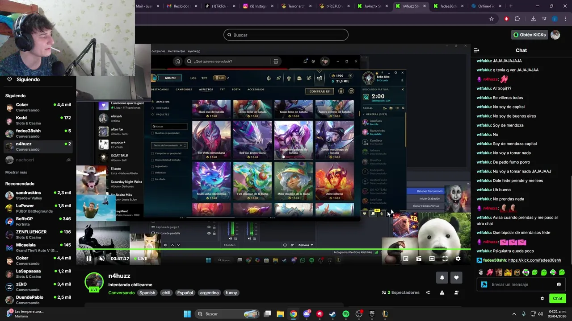
Task: Open the user icon next to report
Action: pos(456,292)
